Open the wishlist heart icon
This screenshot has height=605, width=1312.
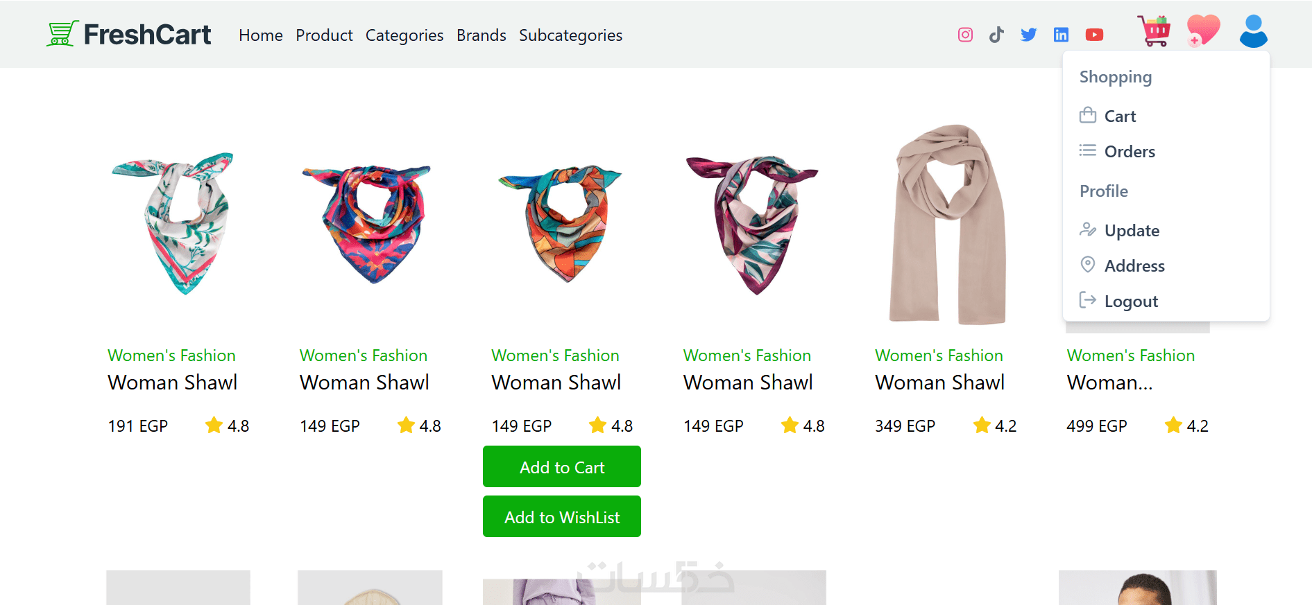1203,31
